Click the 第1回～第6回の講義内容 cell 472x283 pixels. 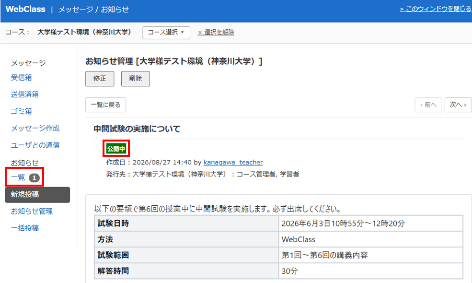pyautogui.click(x=370, y=255)
